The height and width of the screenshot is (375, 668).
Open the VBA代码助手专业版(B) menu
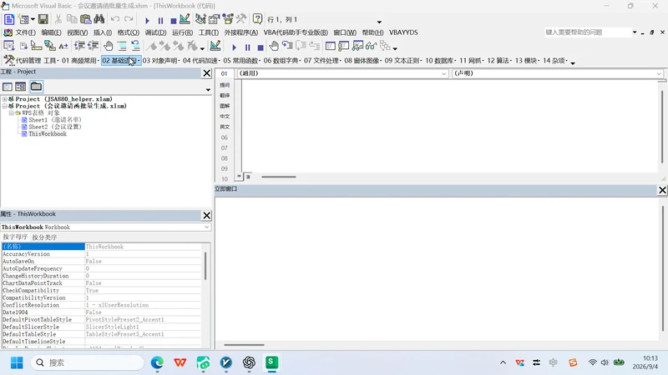[x=296, y=32]
